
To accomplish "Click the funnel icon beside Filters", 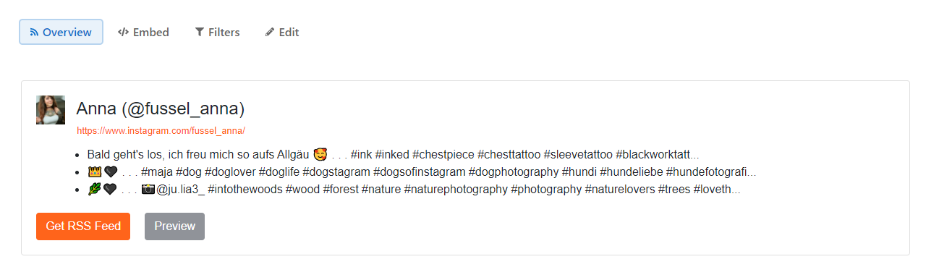I will (199, 33).
